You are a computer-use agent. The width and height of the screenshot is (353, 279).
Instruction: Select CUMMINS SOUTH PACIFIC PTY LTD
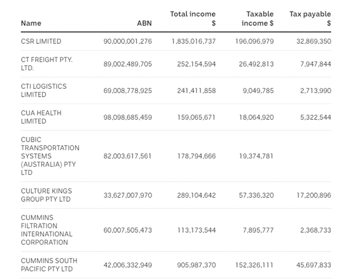49,265
